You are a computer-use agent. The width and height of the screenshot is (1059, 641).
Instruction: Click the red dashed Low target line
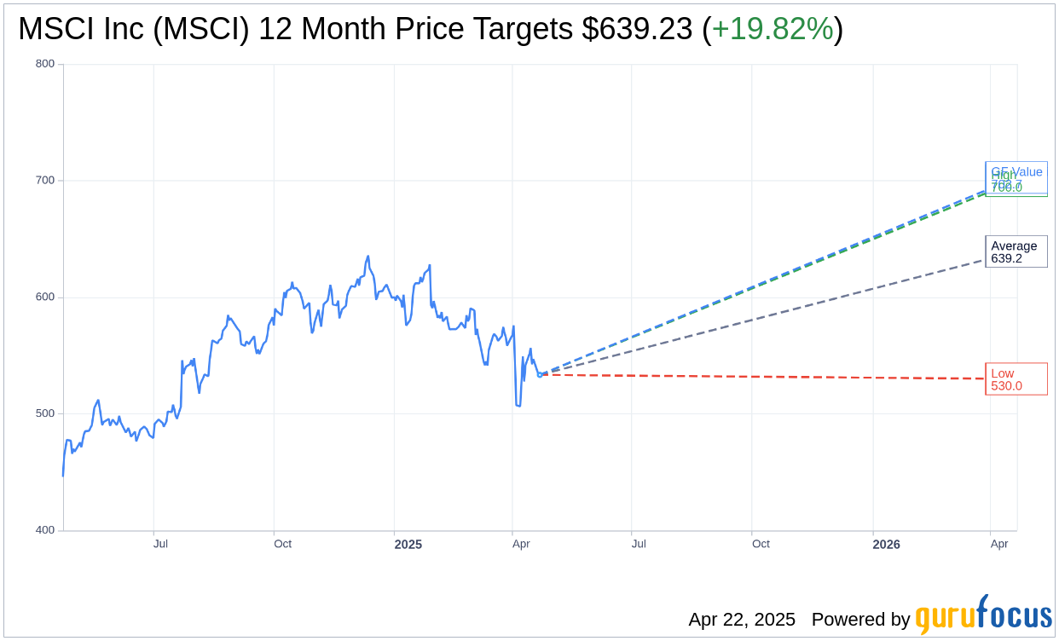[x=767, y=377]
